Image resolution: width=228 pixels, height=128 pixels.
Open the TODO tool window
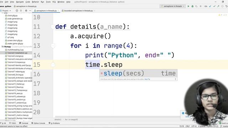[12, 123]
